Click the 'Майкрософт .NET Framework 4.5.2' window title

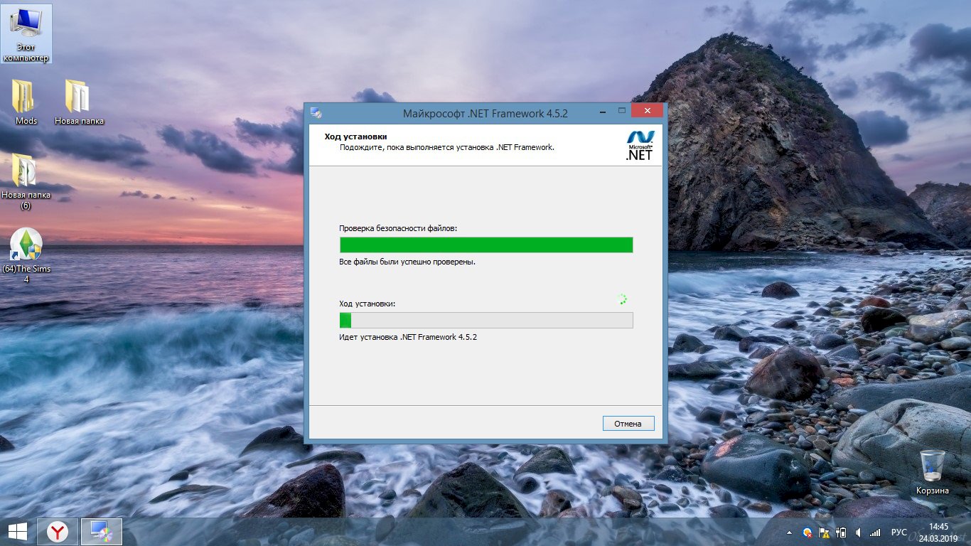485,113
